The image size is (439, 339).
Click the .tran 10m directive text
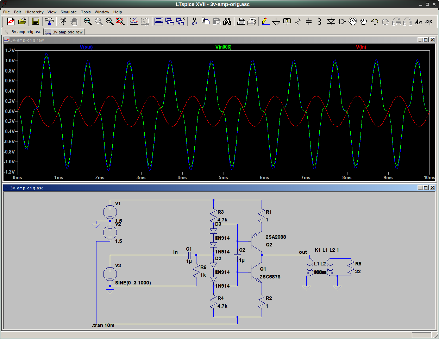tap(103, 325)
